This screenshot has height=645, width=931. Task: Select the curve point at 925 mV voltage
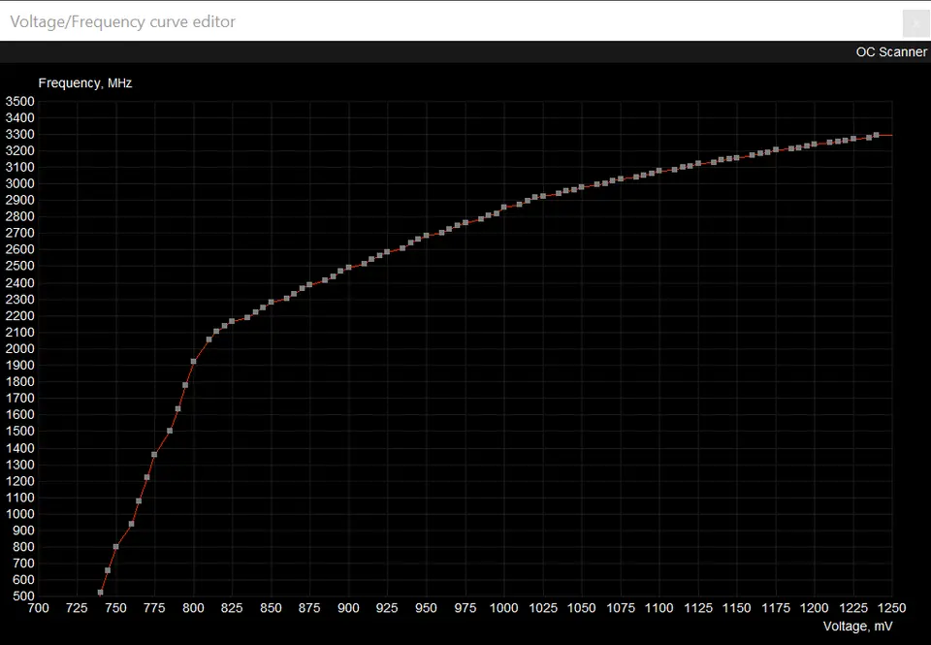coord(387,252)
